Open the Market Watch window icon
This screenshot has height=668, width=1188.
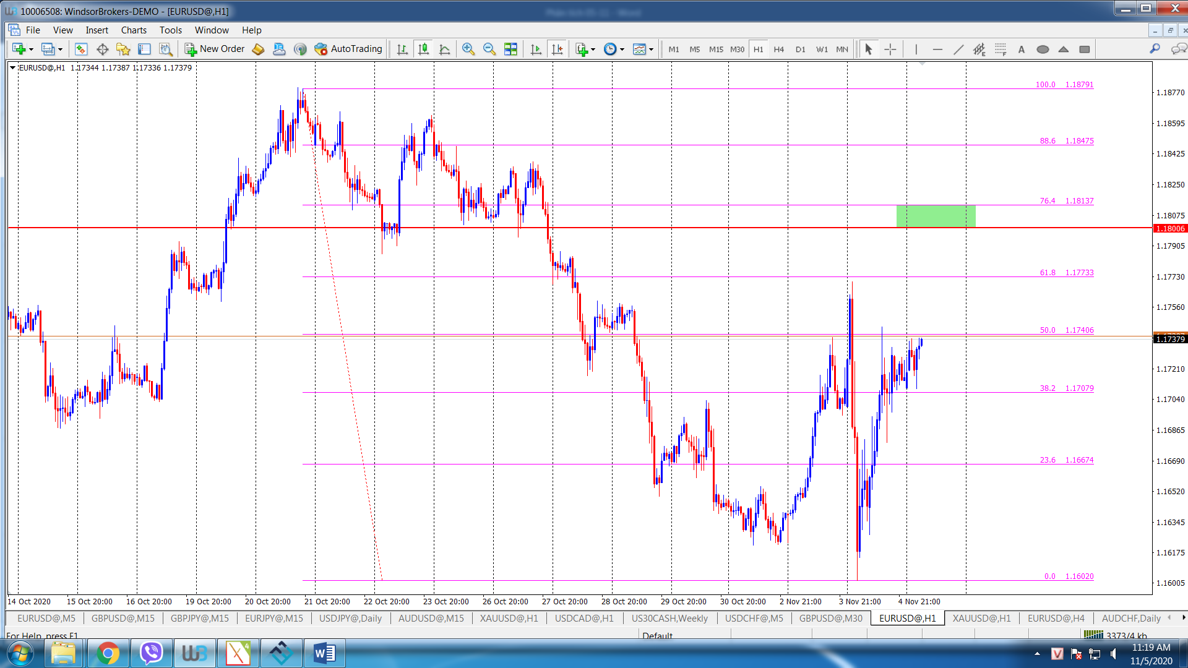point(81,49)
